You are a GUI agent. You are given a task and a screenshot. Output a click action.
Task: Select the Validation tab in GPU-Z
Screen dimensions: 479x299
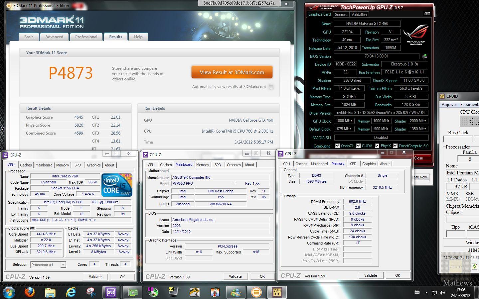tap(359, 15)
